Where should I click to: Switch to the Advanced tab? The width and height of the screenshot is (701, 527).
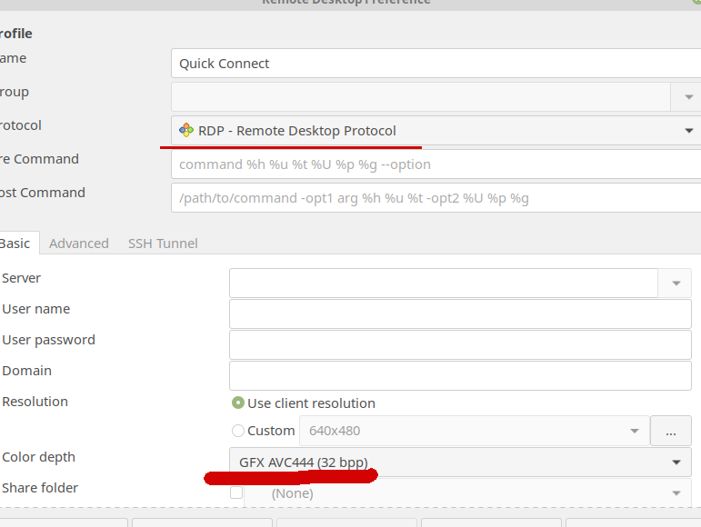pyautogui.click(x=79, y=244)
